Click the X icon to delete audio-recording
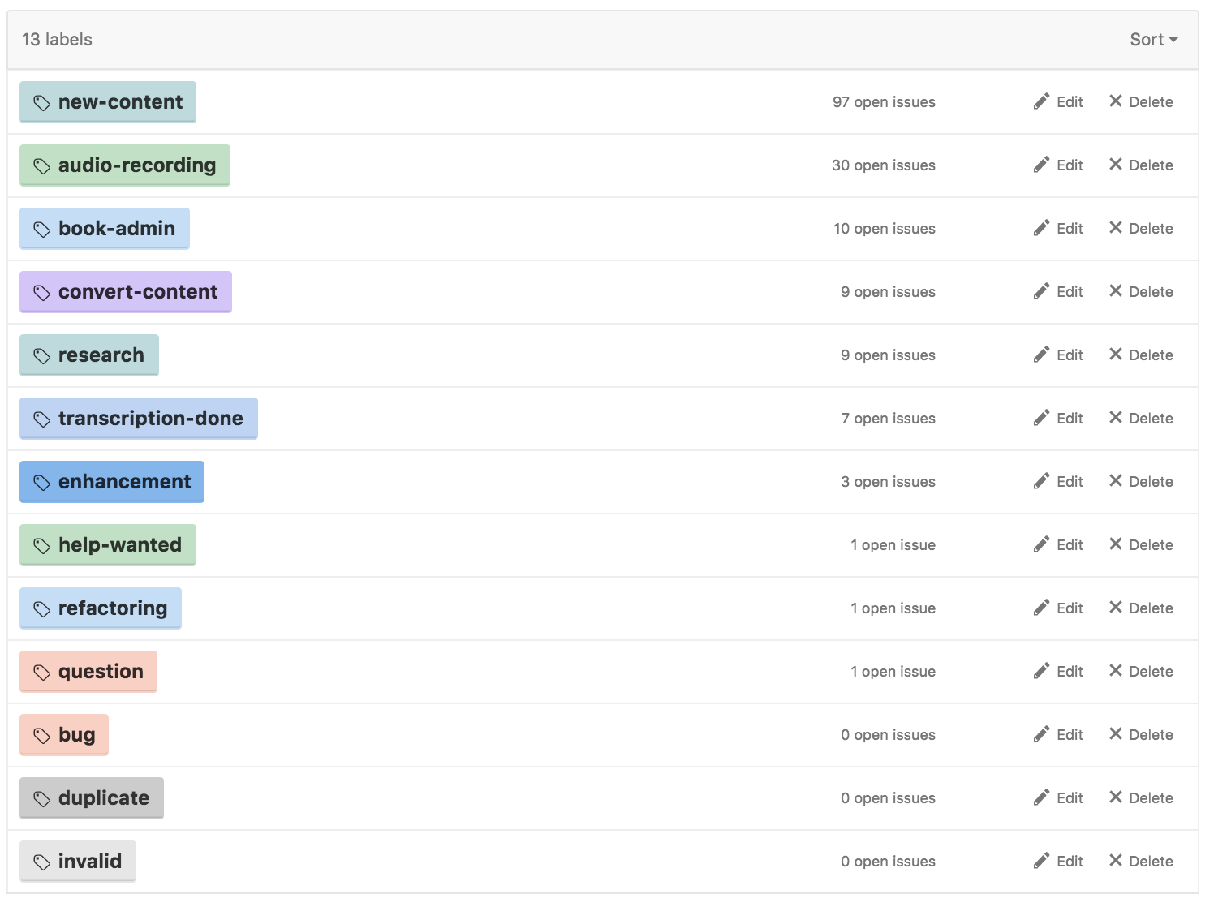Image resolution: width=1214 pixels, height=907 pixels. [1116, 165]
